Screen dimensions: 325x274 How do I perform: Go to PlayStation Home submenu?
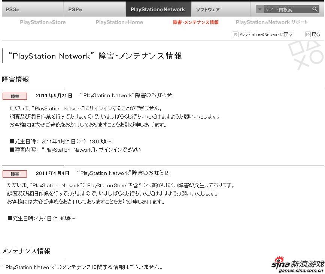(119, 22)
